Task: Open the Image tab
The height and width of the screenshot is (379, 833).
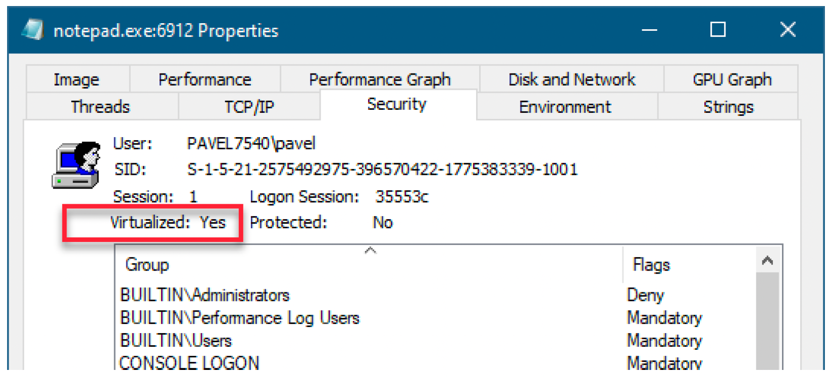Action: coord(77,79)
